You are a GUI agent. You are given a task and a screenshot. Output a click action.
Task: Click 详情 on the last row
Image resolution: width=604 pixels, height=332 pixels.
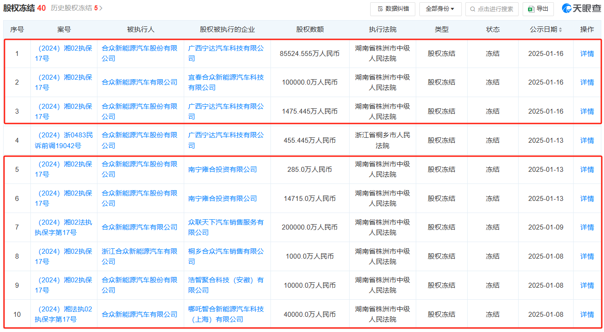(x=587, y=314)
